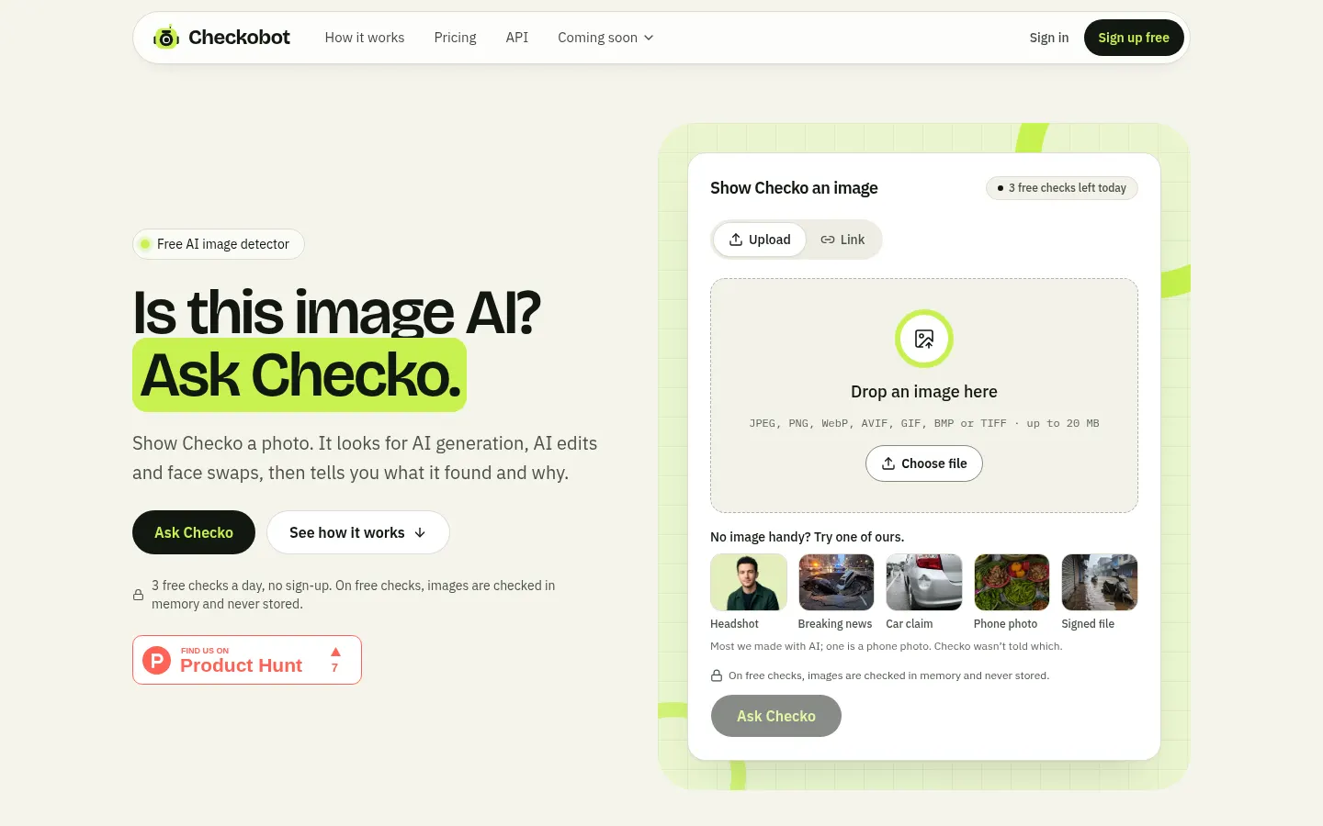The image size is (1323, 826).
Task: Select the Car claim sample image
Action: pyautogui.click(x=924, y=582)
